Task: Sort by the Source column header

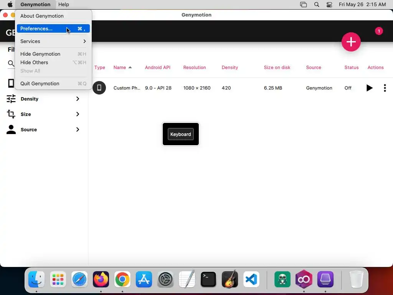Action: point(314,68)
